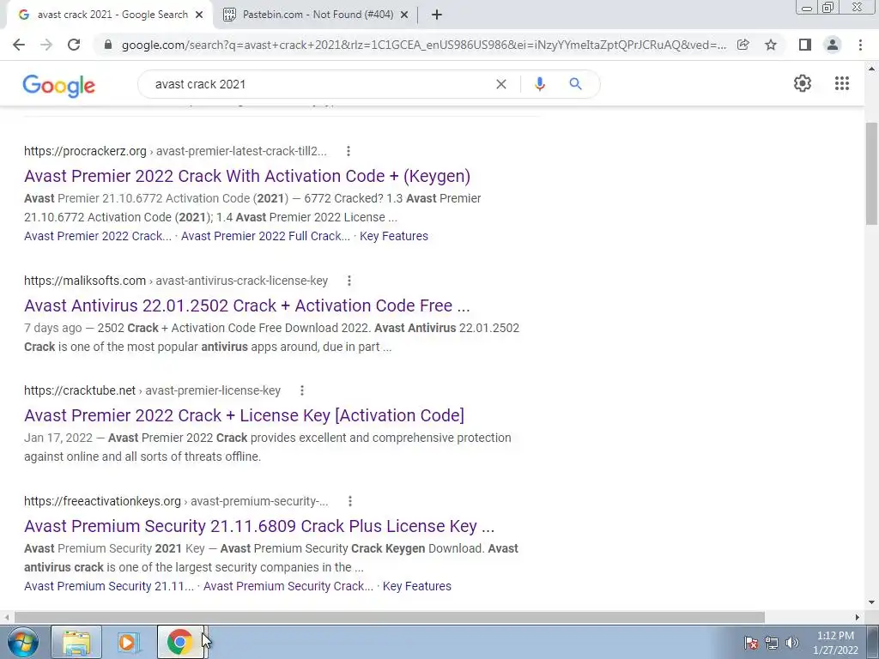Click Avast Premium Security Crack... sitelink
Screen dimensions: 879x659
288,586
